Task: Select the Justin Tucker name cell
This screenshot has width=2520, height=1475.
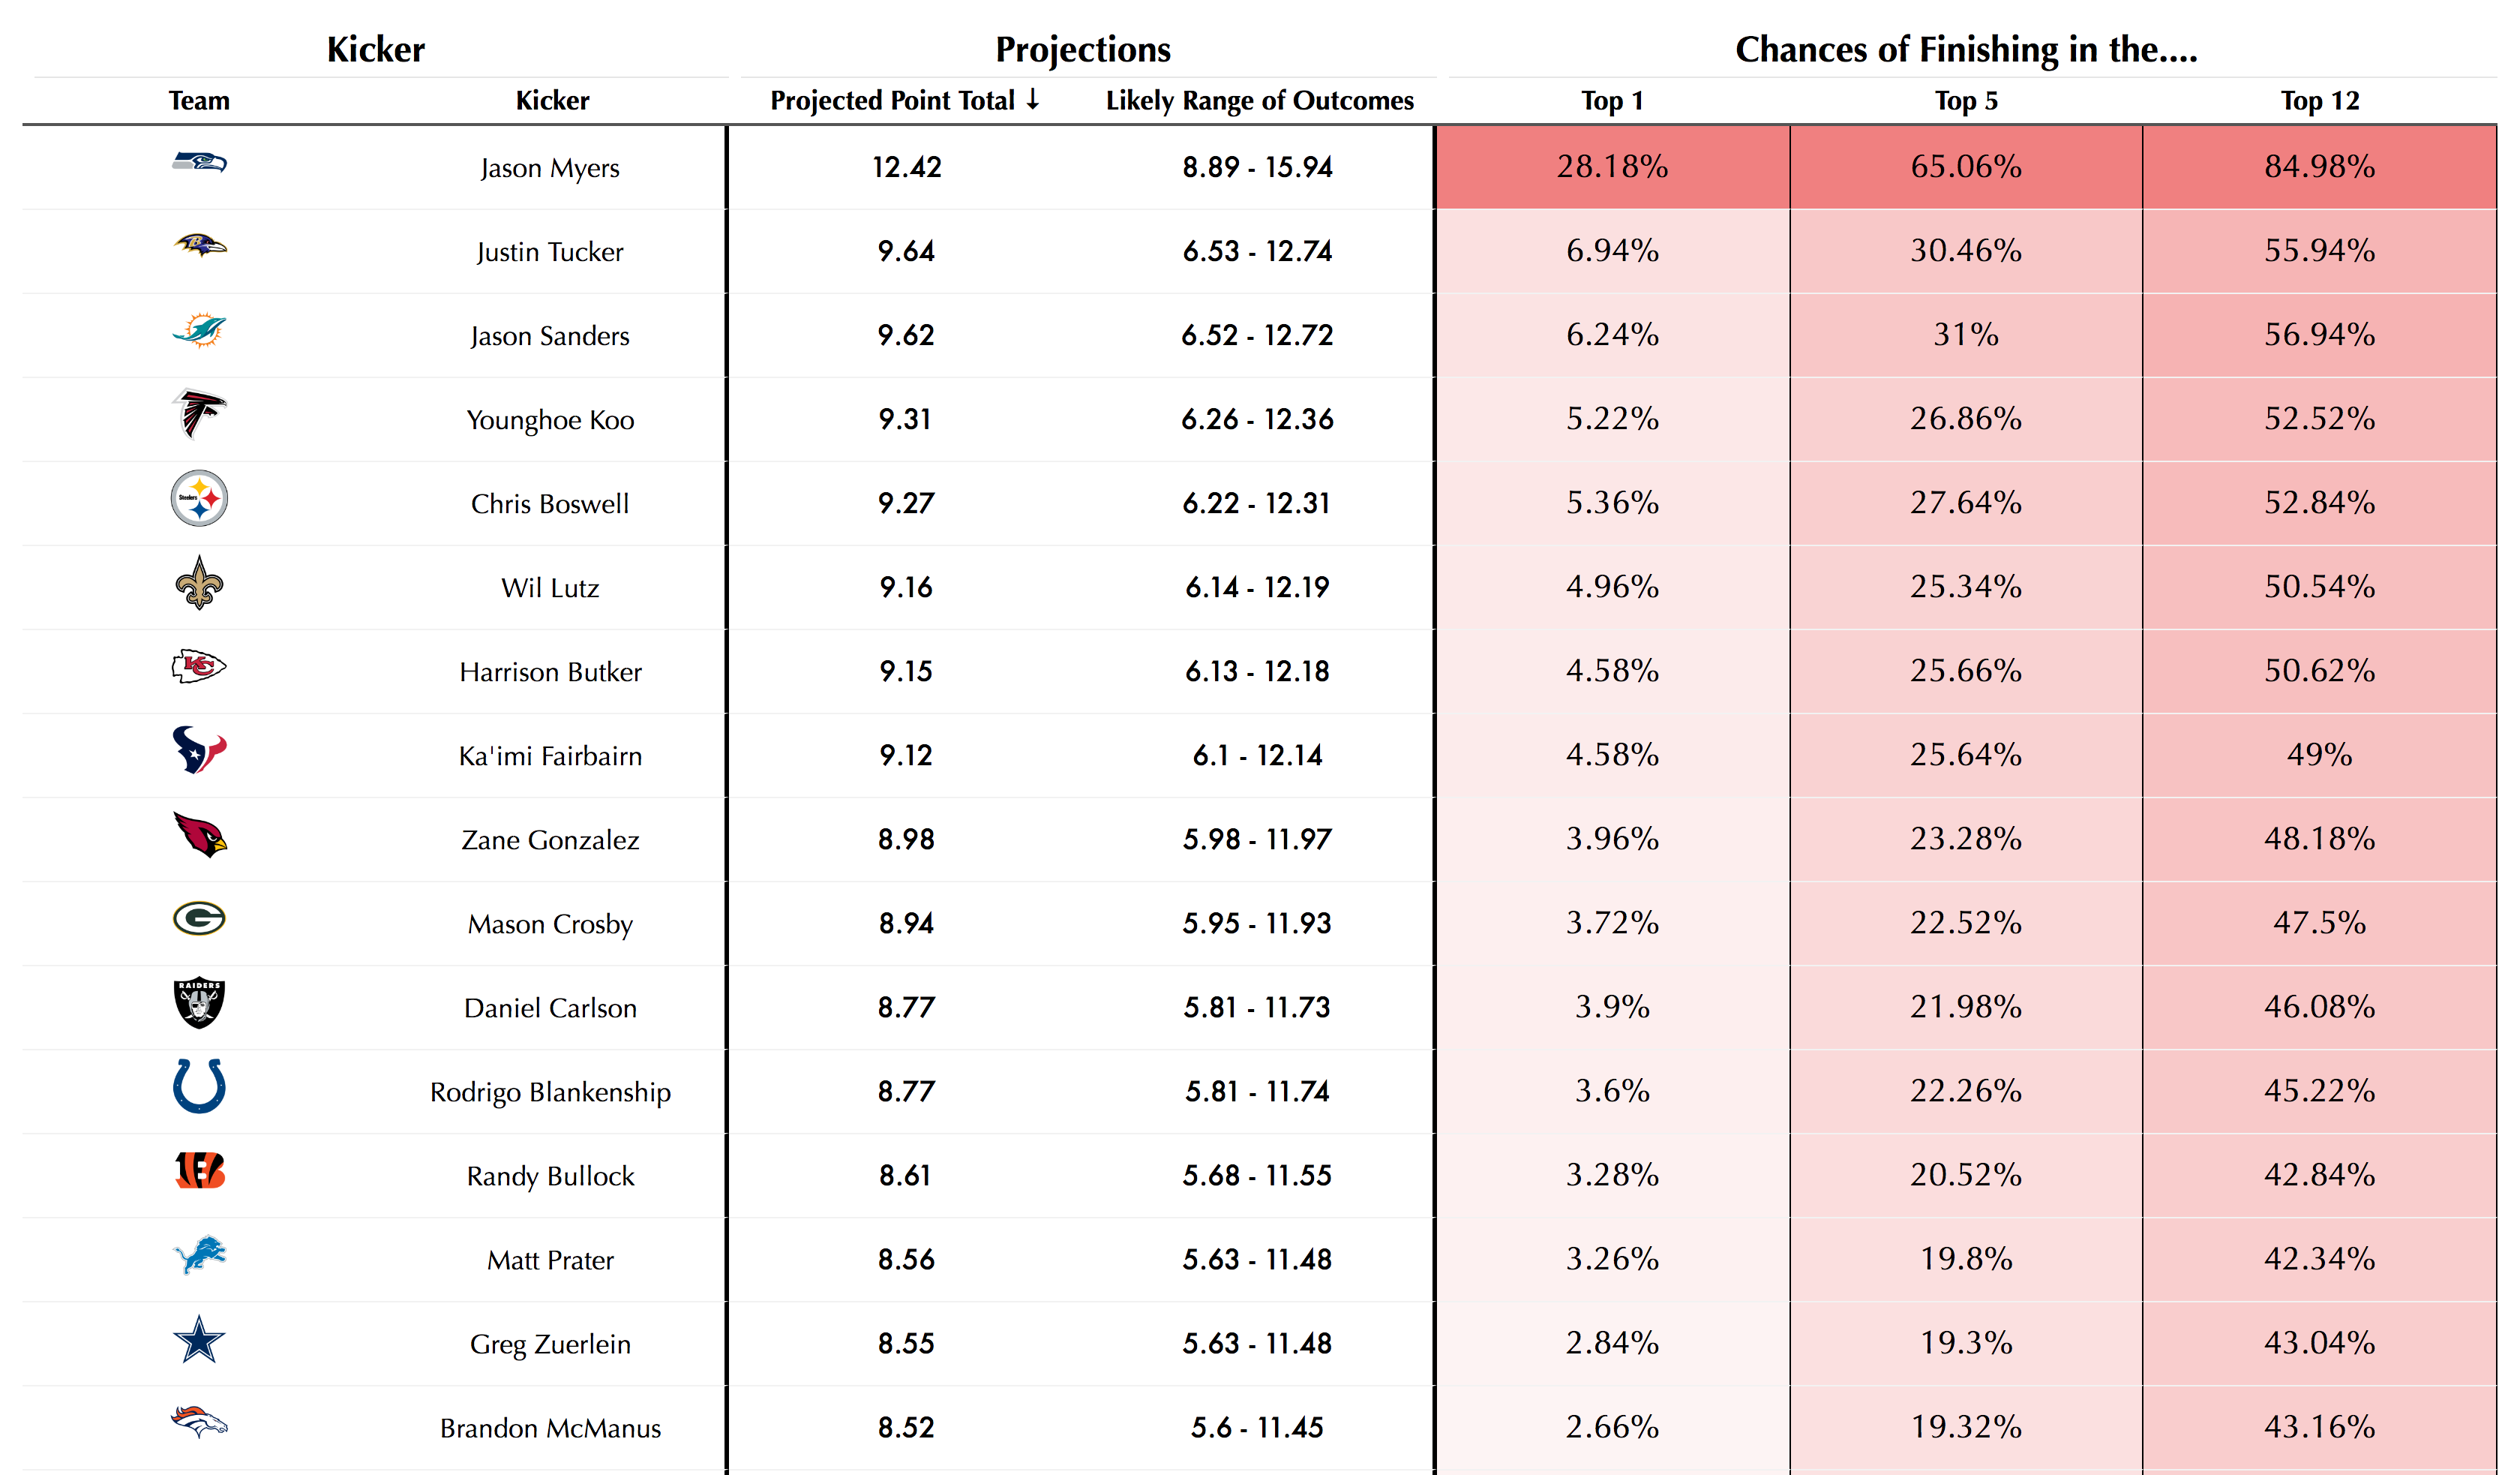Action: coord(550,252)
